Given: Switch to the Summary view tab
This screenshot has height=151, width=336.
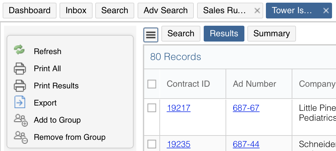Looking at the screenshot, I should [272, 34].
